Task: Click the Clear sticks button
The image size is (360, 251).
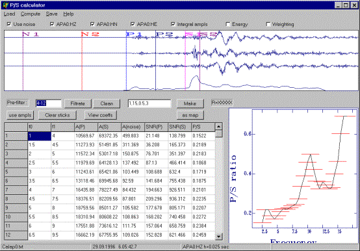Action: pos(57,115)
